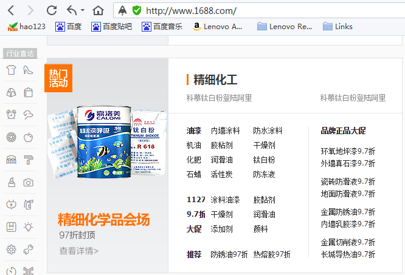Select the spray bottle category icon
Viewport: 405px width, 275px height.
pos(29,205)
